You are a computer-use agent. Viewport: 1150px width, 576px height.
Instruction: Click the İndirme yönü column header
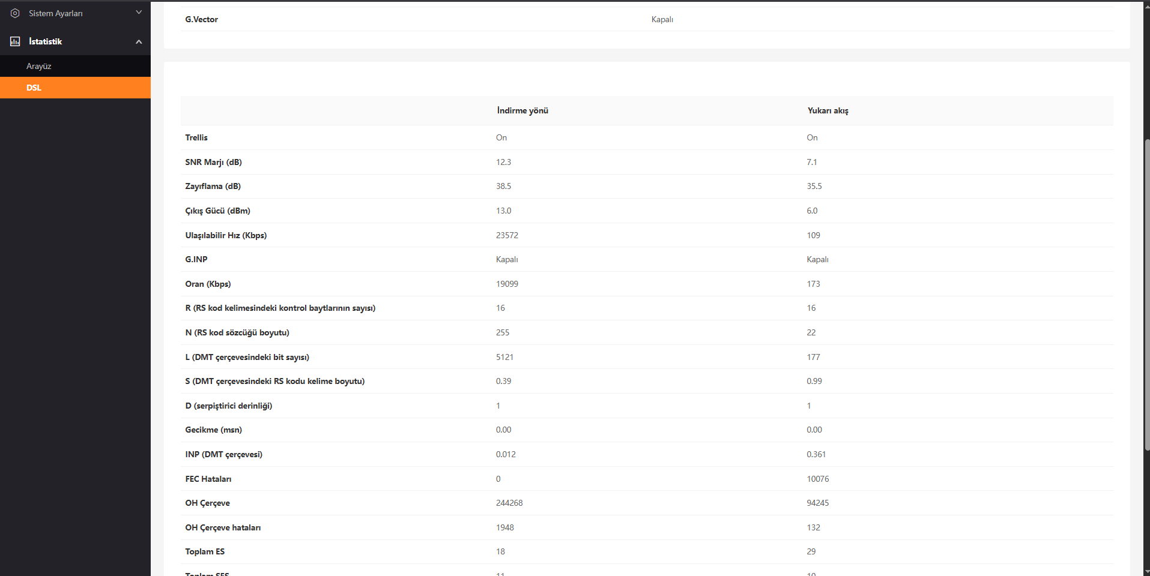click(522, 110)
